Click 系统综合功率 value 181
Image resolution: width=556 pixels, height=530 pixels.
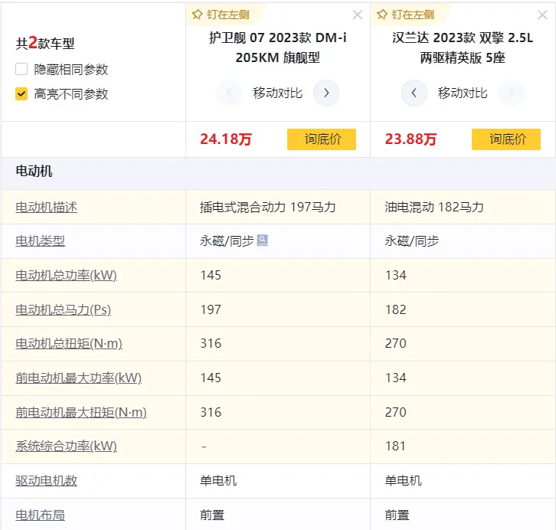click(395, 446)
